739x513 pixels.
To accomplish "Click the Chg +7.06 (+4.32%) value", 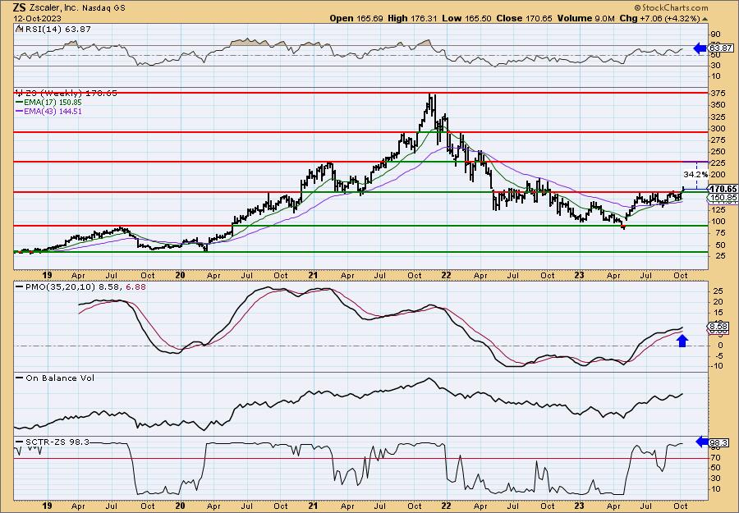I will pos(660,18).
